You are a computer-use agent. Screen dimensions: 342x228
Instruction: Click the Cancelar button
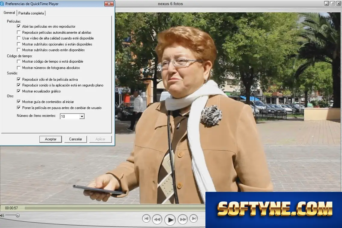75,139
